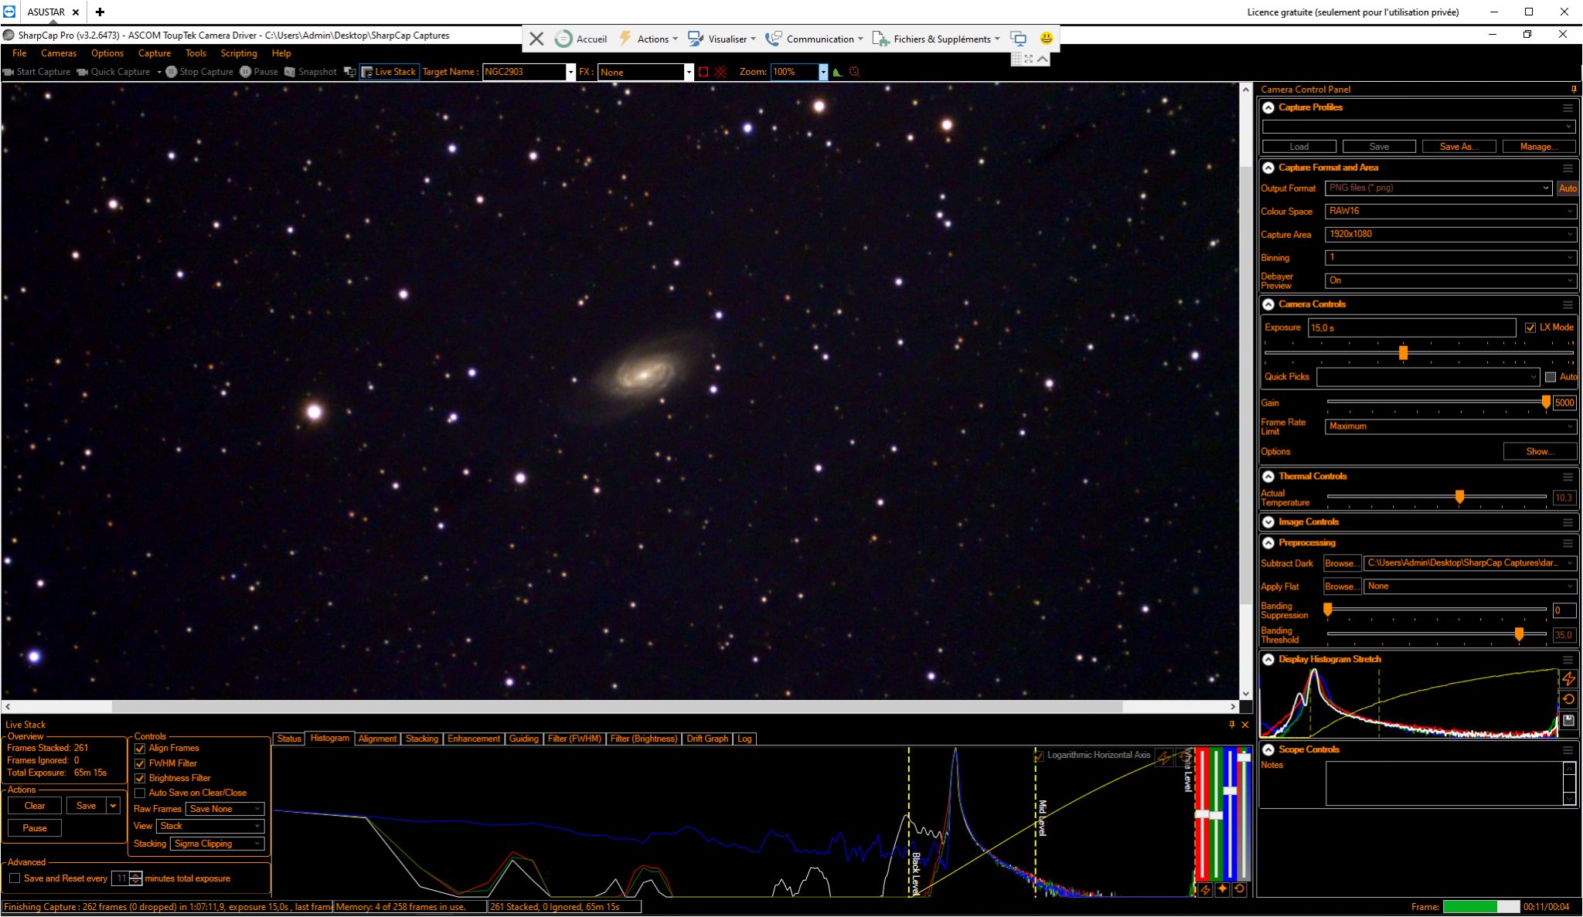The height and width of the screenshot is (917, 1583).
Task: Reset the display histogram stretch
Action: [1568, 700]
